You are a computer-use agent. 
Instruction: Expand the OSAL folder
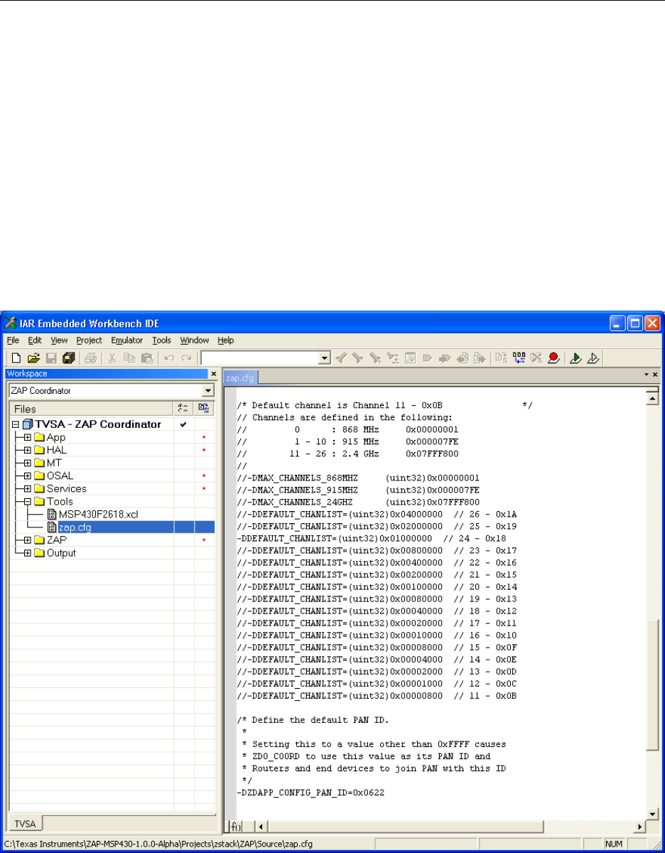pos(28,476)
